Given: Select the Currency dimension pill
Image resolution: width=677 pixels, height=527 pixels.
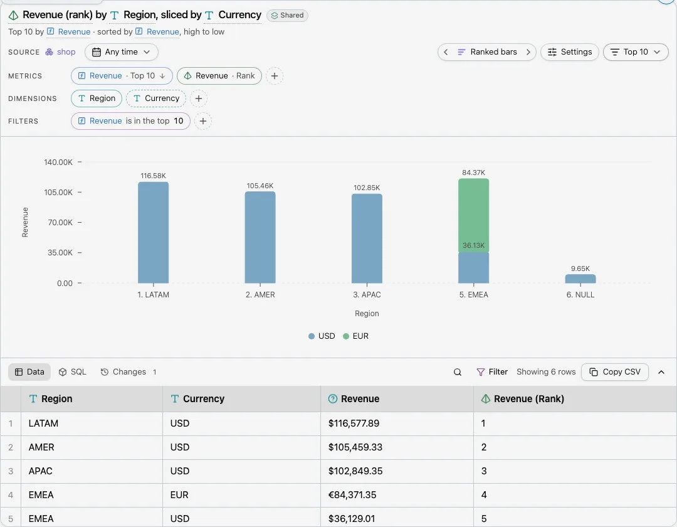Looking at the screenshot, I should (x=156, y=98).
